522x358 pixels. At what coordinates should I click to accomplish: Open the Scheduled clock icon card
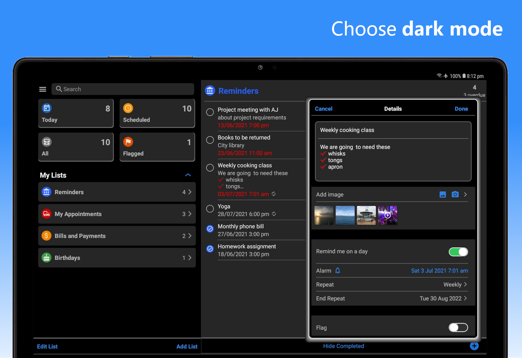[x=157, y=113]
